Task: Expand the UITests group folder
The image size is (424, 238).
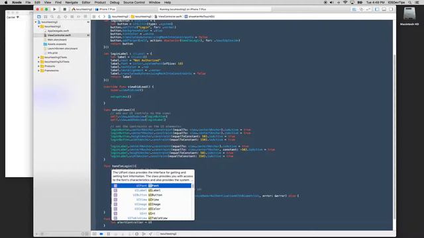Action: pyautogui.click(x=38, y=61)
